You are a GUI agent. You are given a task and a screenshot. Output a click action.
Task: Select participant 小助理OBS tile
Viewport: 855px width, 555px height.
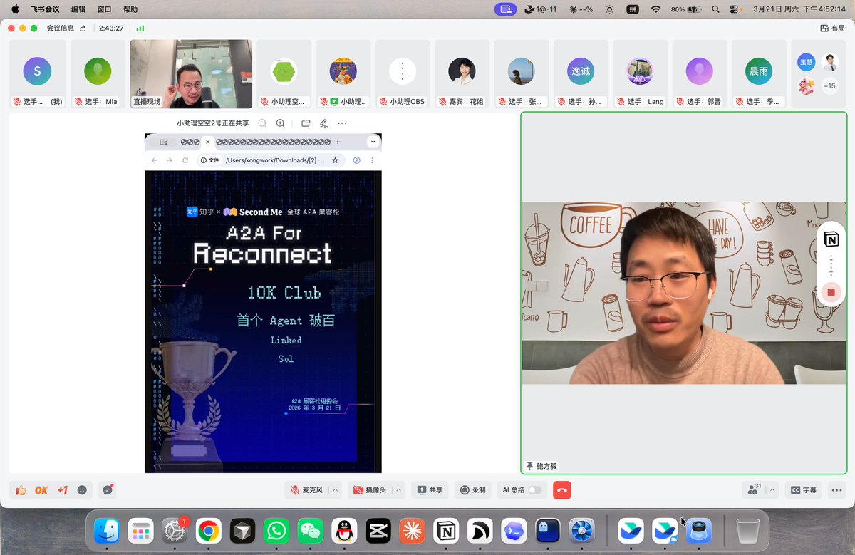[403, 74]
